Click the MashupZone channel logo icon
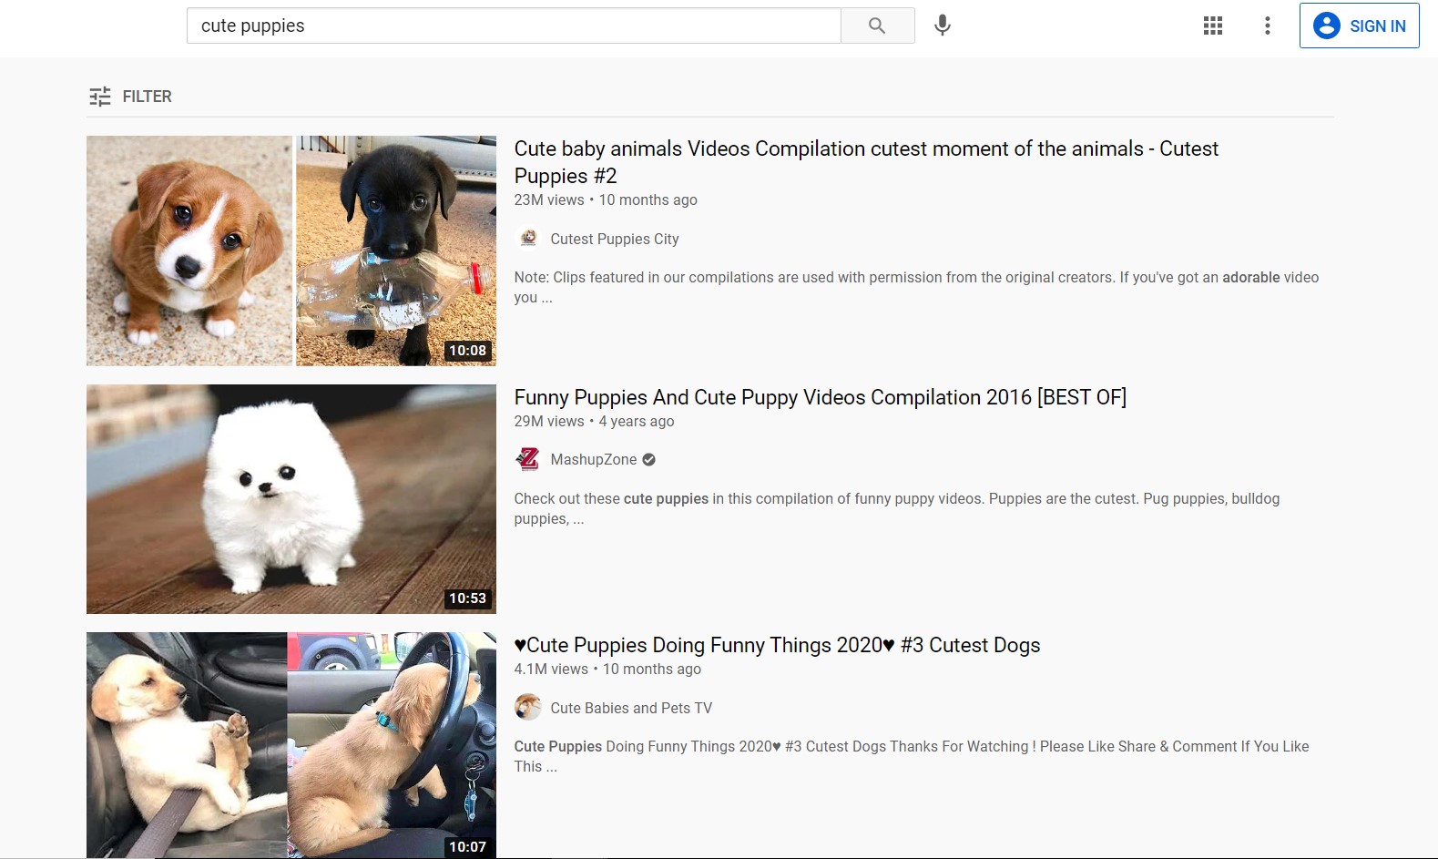The image size is (1438, 859). pos(528,459)
